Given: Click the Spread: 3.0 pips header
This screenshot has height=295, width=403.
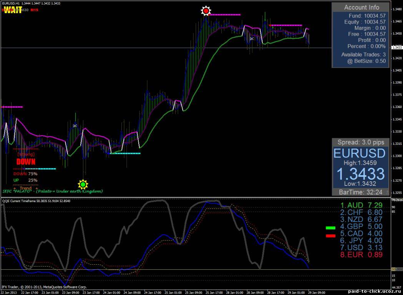Looking at the screenshot, I should click(361, 142).
